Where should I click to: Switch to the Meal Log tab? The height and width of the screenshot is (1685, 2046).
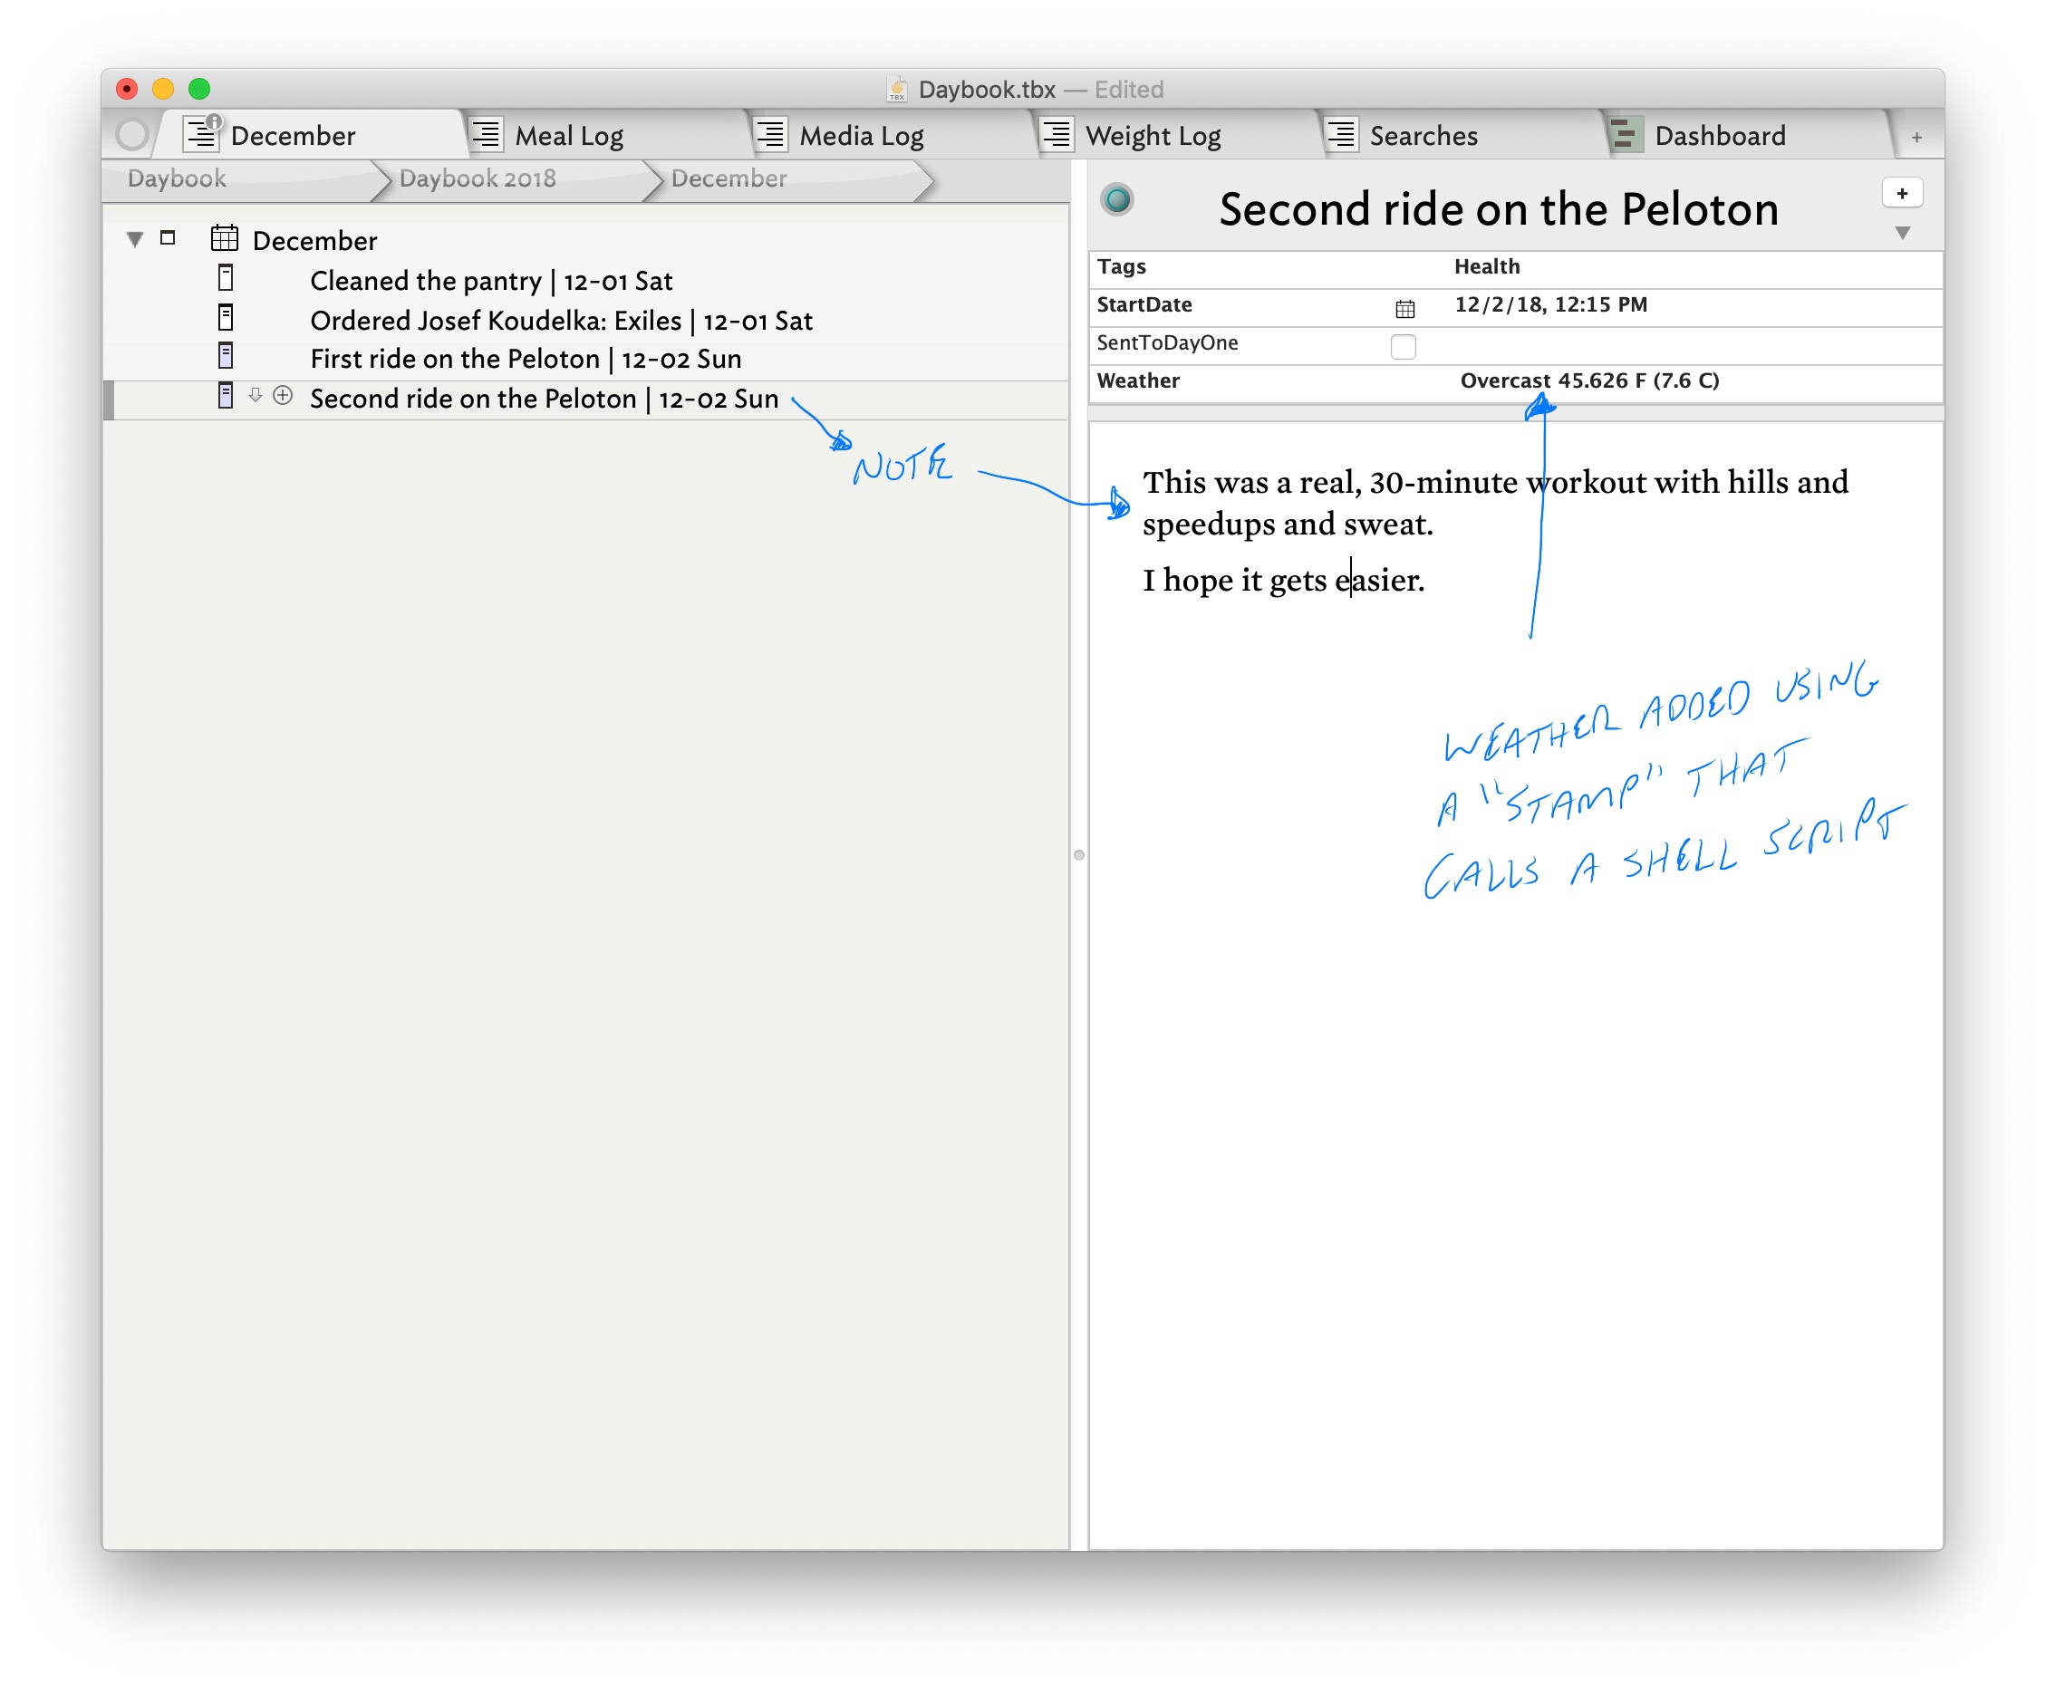(569, 136)
